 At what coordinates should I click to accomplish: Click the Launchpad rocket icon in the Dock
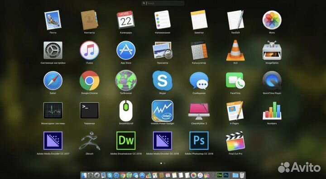click(97, 175)
